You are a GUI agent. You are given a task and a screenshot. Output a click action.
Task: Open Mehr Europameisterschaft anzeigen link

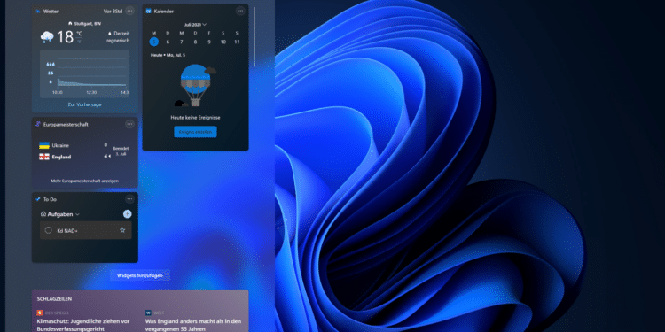tap(85, 181)
